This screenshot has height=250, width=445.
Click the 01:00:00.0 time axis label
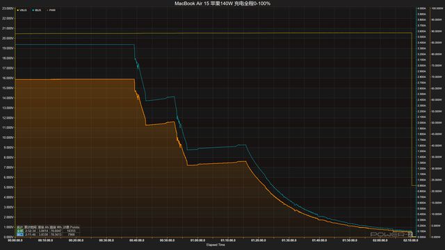197,240
